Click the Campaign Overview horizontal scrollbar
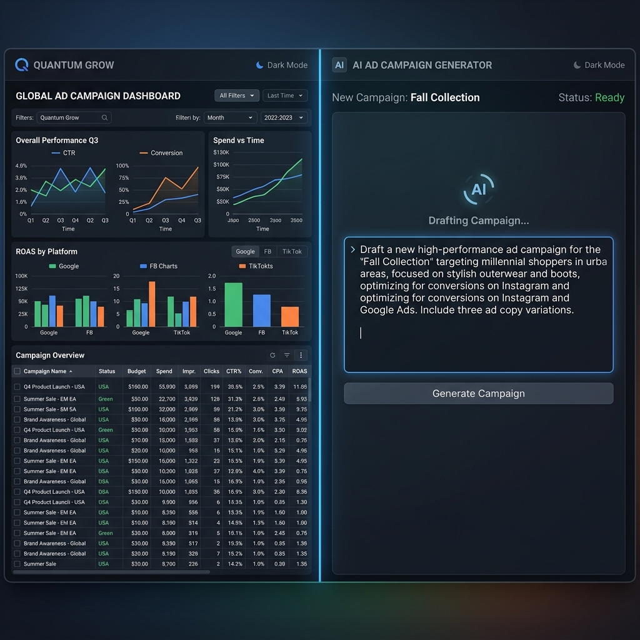Image resolution: width=640 pixels, height=640 pixels. pyautogui.click(x=111, y=572)
